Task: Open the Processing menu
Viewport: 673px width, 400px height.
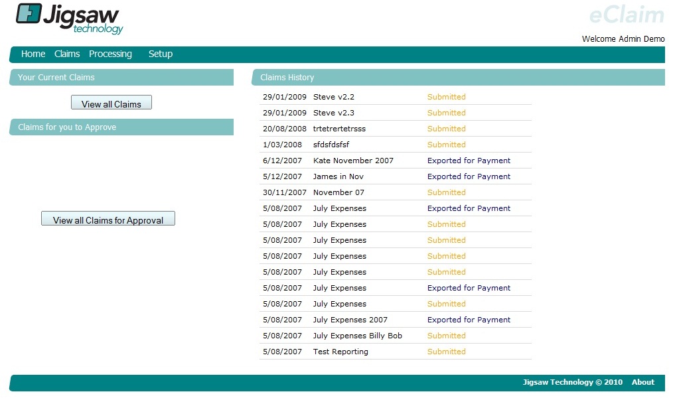Action: point(110,54)
